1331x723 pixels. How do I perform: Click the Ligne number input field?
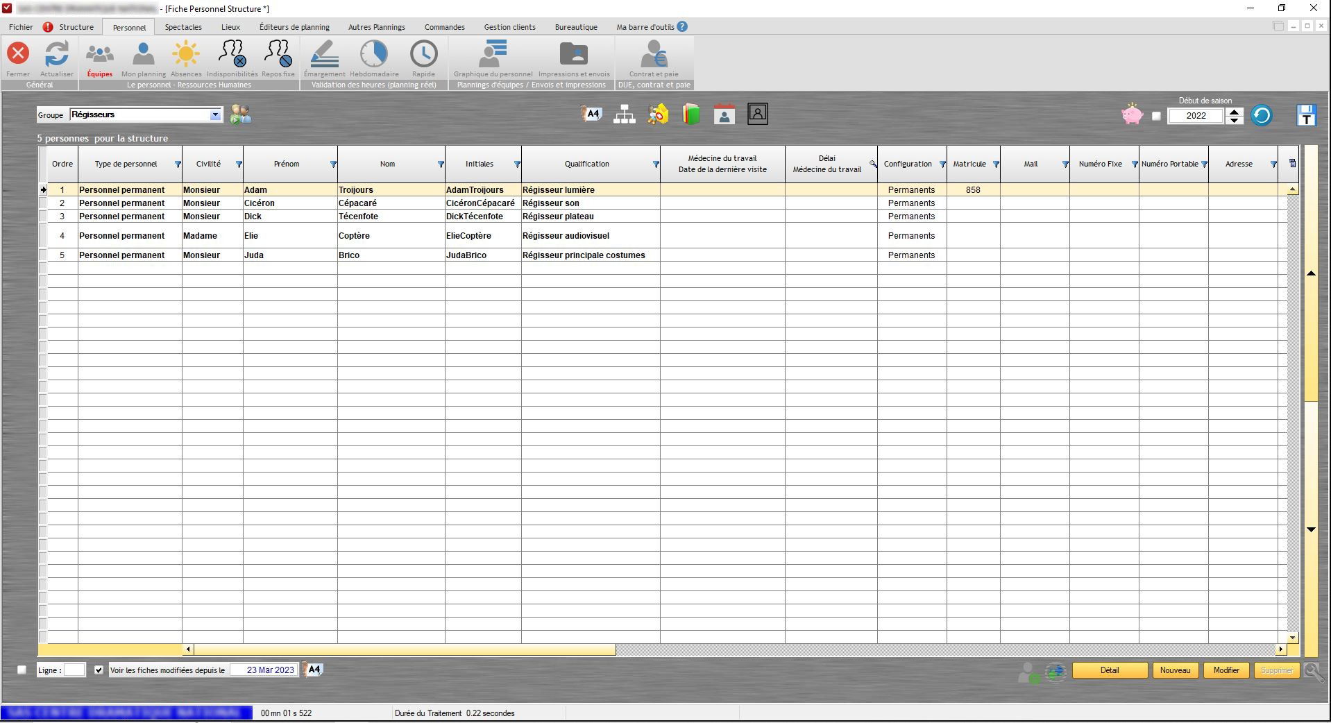pos(74,670)
